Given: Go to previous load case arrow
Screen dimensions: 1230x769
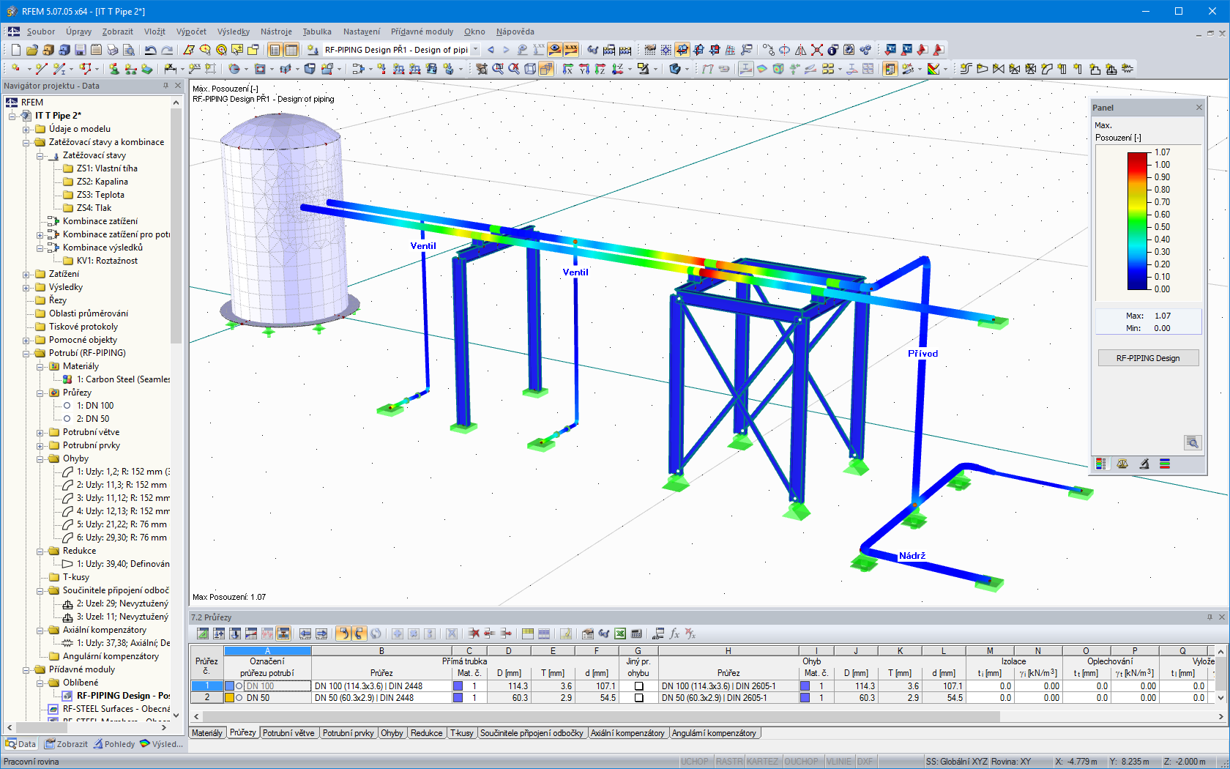Looking at the screenshot, I should tap(491, 50).
